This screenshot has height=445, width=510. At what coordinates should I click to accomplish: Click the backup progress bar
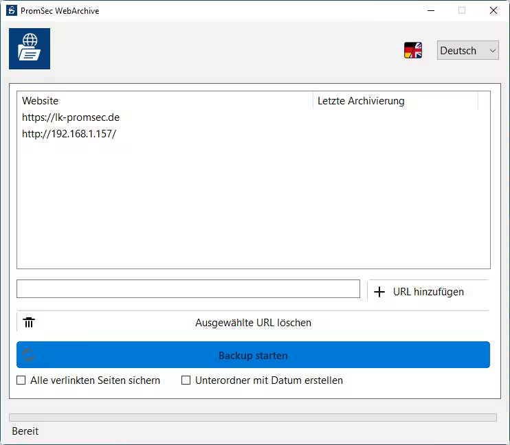(253, 417)
